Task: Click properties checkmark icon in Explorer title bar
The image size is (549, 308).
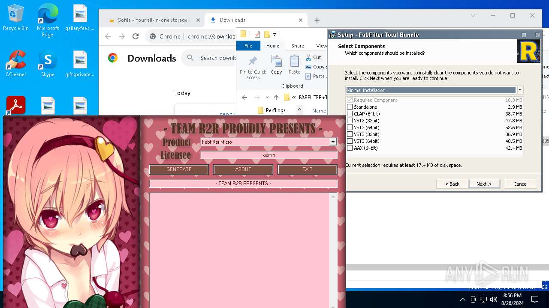Action: coord(257,34)
